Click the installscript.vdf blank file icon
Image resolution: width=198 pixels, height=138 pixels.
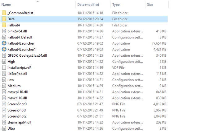point(4,68)
